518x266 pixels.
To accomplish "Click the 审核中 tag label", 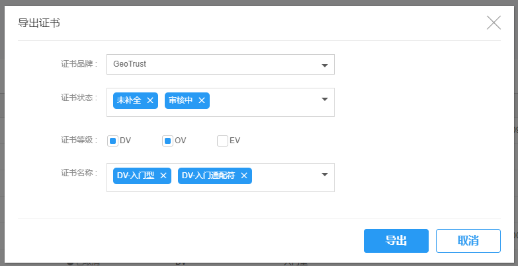I will click(181, 100).
